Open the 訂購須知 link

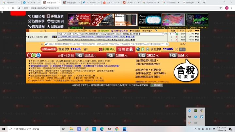coord(36,16)
